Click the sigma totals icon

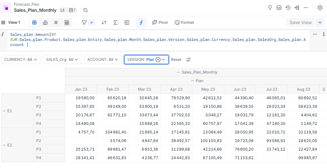pyautogui.click(x=115, y=23)
